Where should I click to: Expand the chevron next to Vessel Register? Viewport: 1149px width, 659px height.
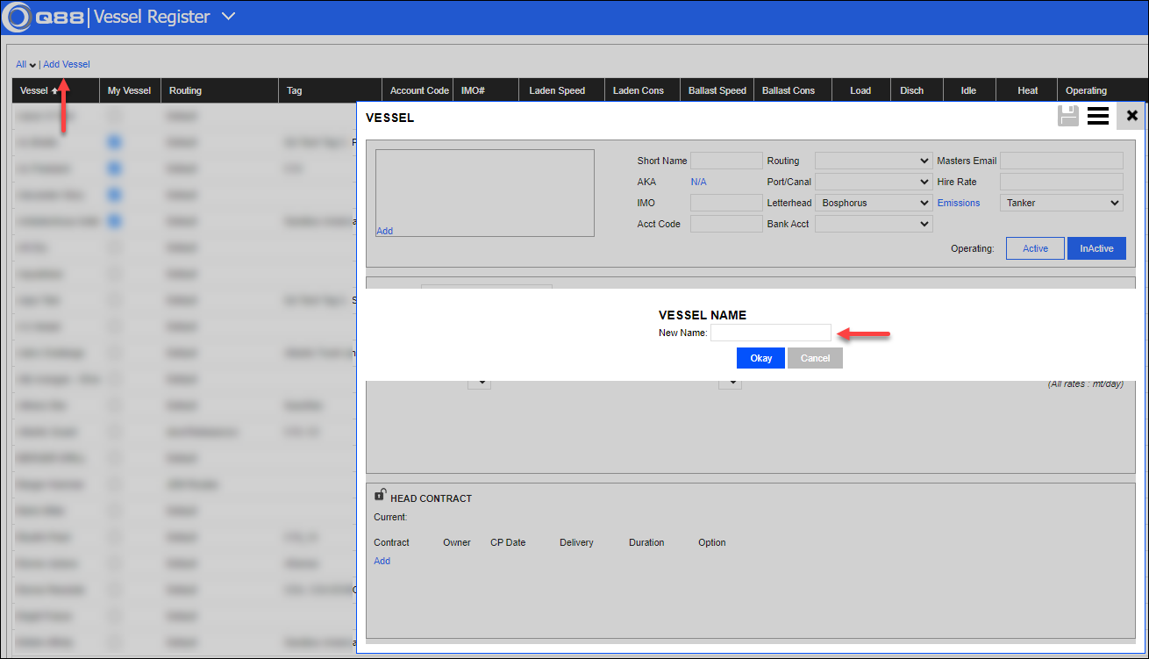228,17
